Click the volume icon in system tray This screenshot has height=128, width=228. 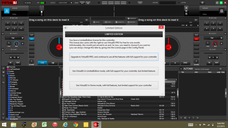[x=200, y=125]
